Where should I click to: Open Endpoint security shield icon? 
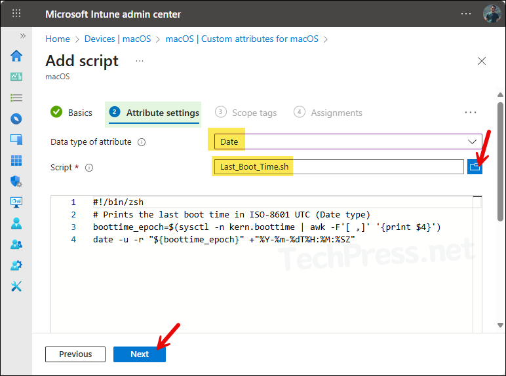point(16,181)
